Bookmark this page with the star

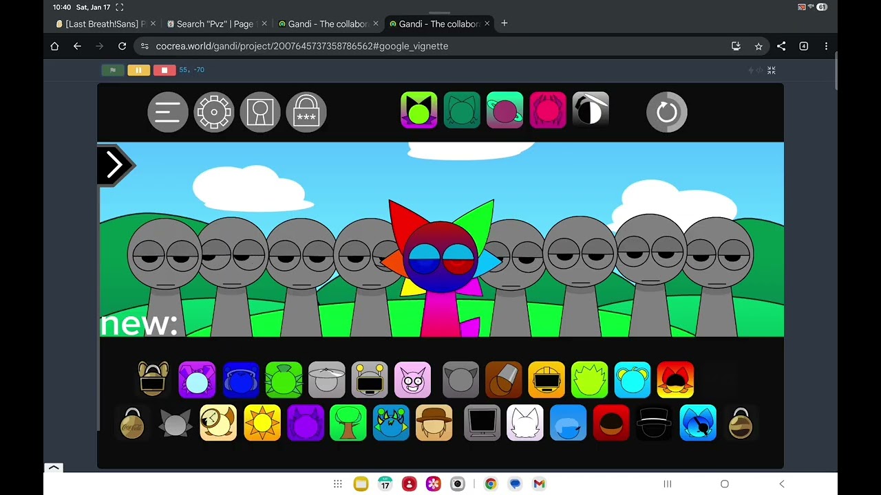point(758,46)
